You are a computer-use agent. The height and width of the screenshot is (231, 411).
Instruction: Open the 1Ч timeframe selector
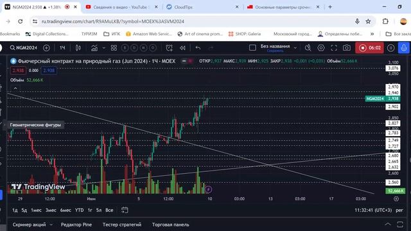[62, 48]
